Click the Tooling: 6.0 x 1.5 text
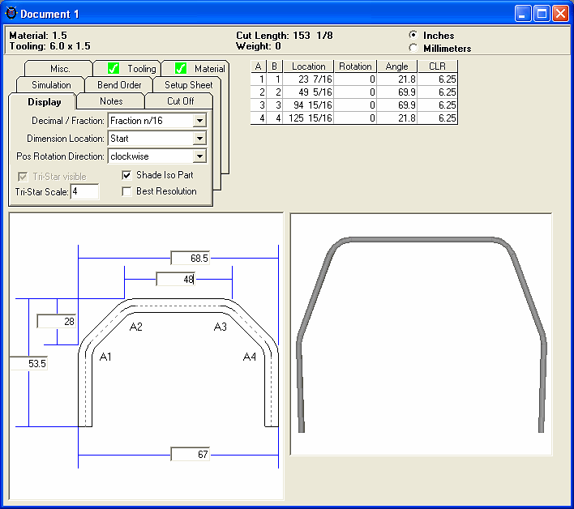 click(49, 46)
